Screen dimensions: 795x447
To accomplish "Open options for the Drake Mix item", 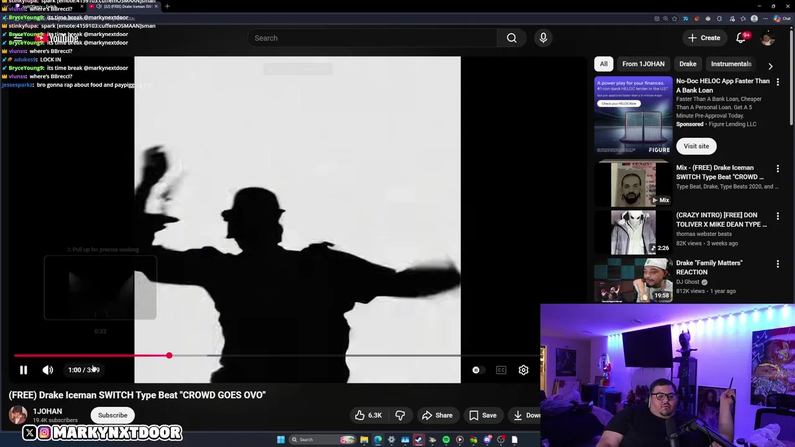I will click(x=778, y=169).
